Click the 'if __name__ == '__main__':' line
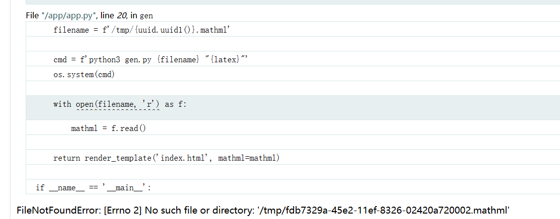Image resolution: width=560 pixels, height=219 pixels. pyautogui.click(x=93, y=188)
